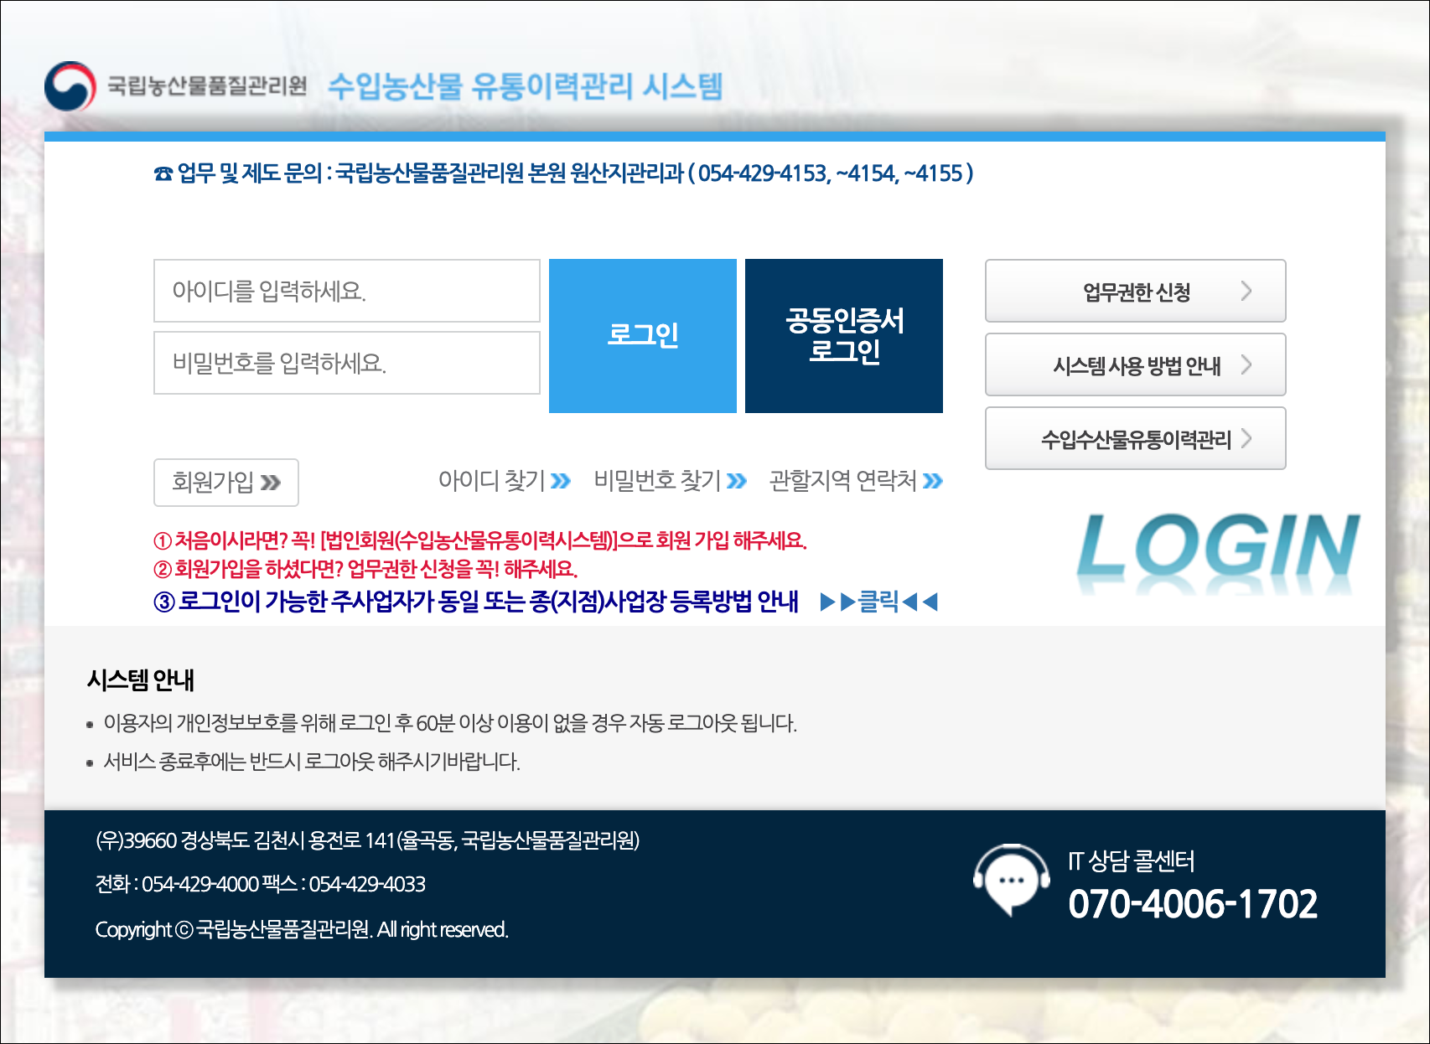Screen dimensions: 1430x1044
Task: Click the 비밀번호를 입력하세요 password field
Action: (x=347, y=363)
